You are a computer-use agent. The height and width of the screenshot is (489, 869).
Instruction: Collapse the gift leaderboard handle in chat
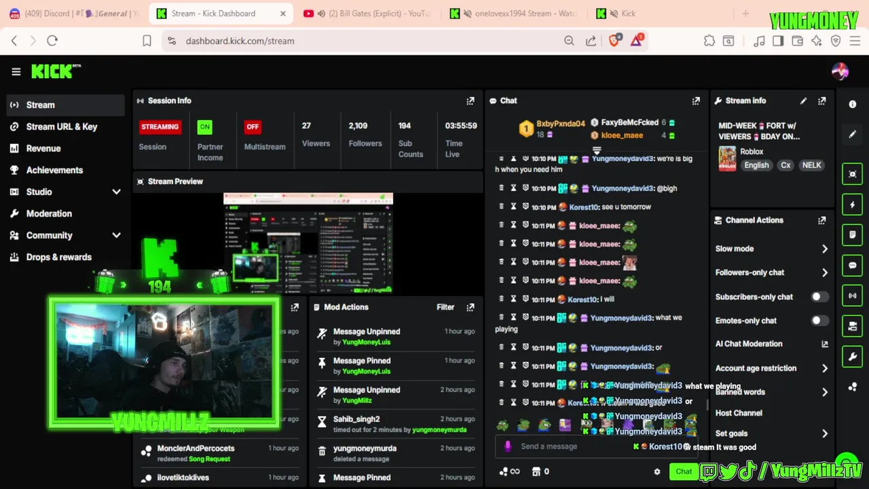pyautogui.click(x=597, y=149)
